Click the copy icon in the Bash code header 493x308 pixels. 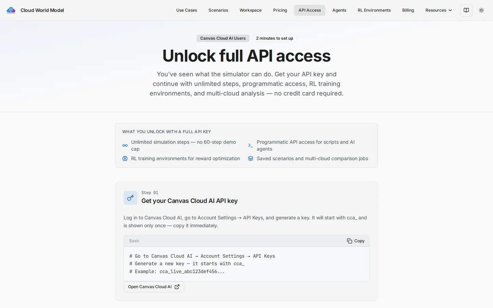pyautogui.click(x=350, y=241)
